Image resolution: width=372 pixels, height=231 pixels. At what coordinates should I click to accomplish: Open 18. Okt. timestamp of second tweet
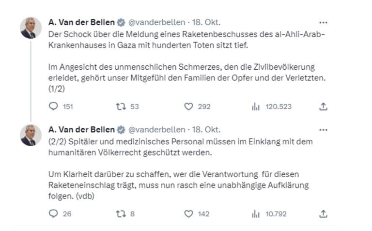tap(206, 130)
